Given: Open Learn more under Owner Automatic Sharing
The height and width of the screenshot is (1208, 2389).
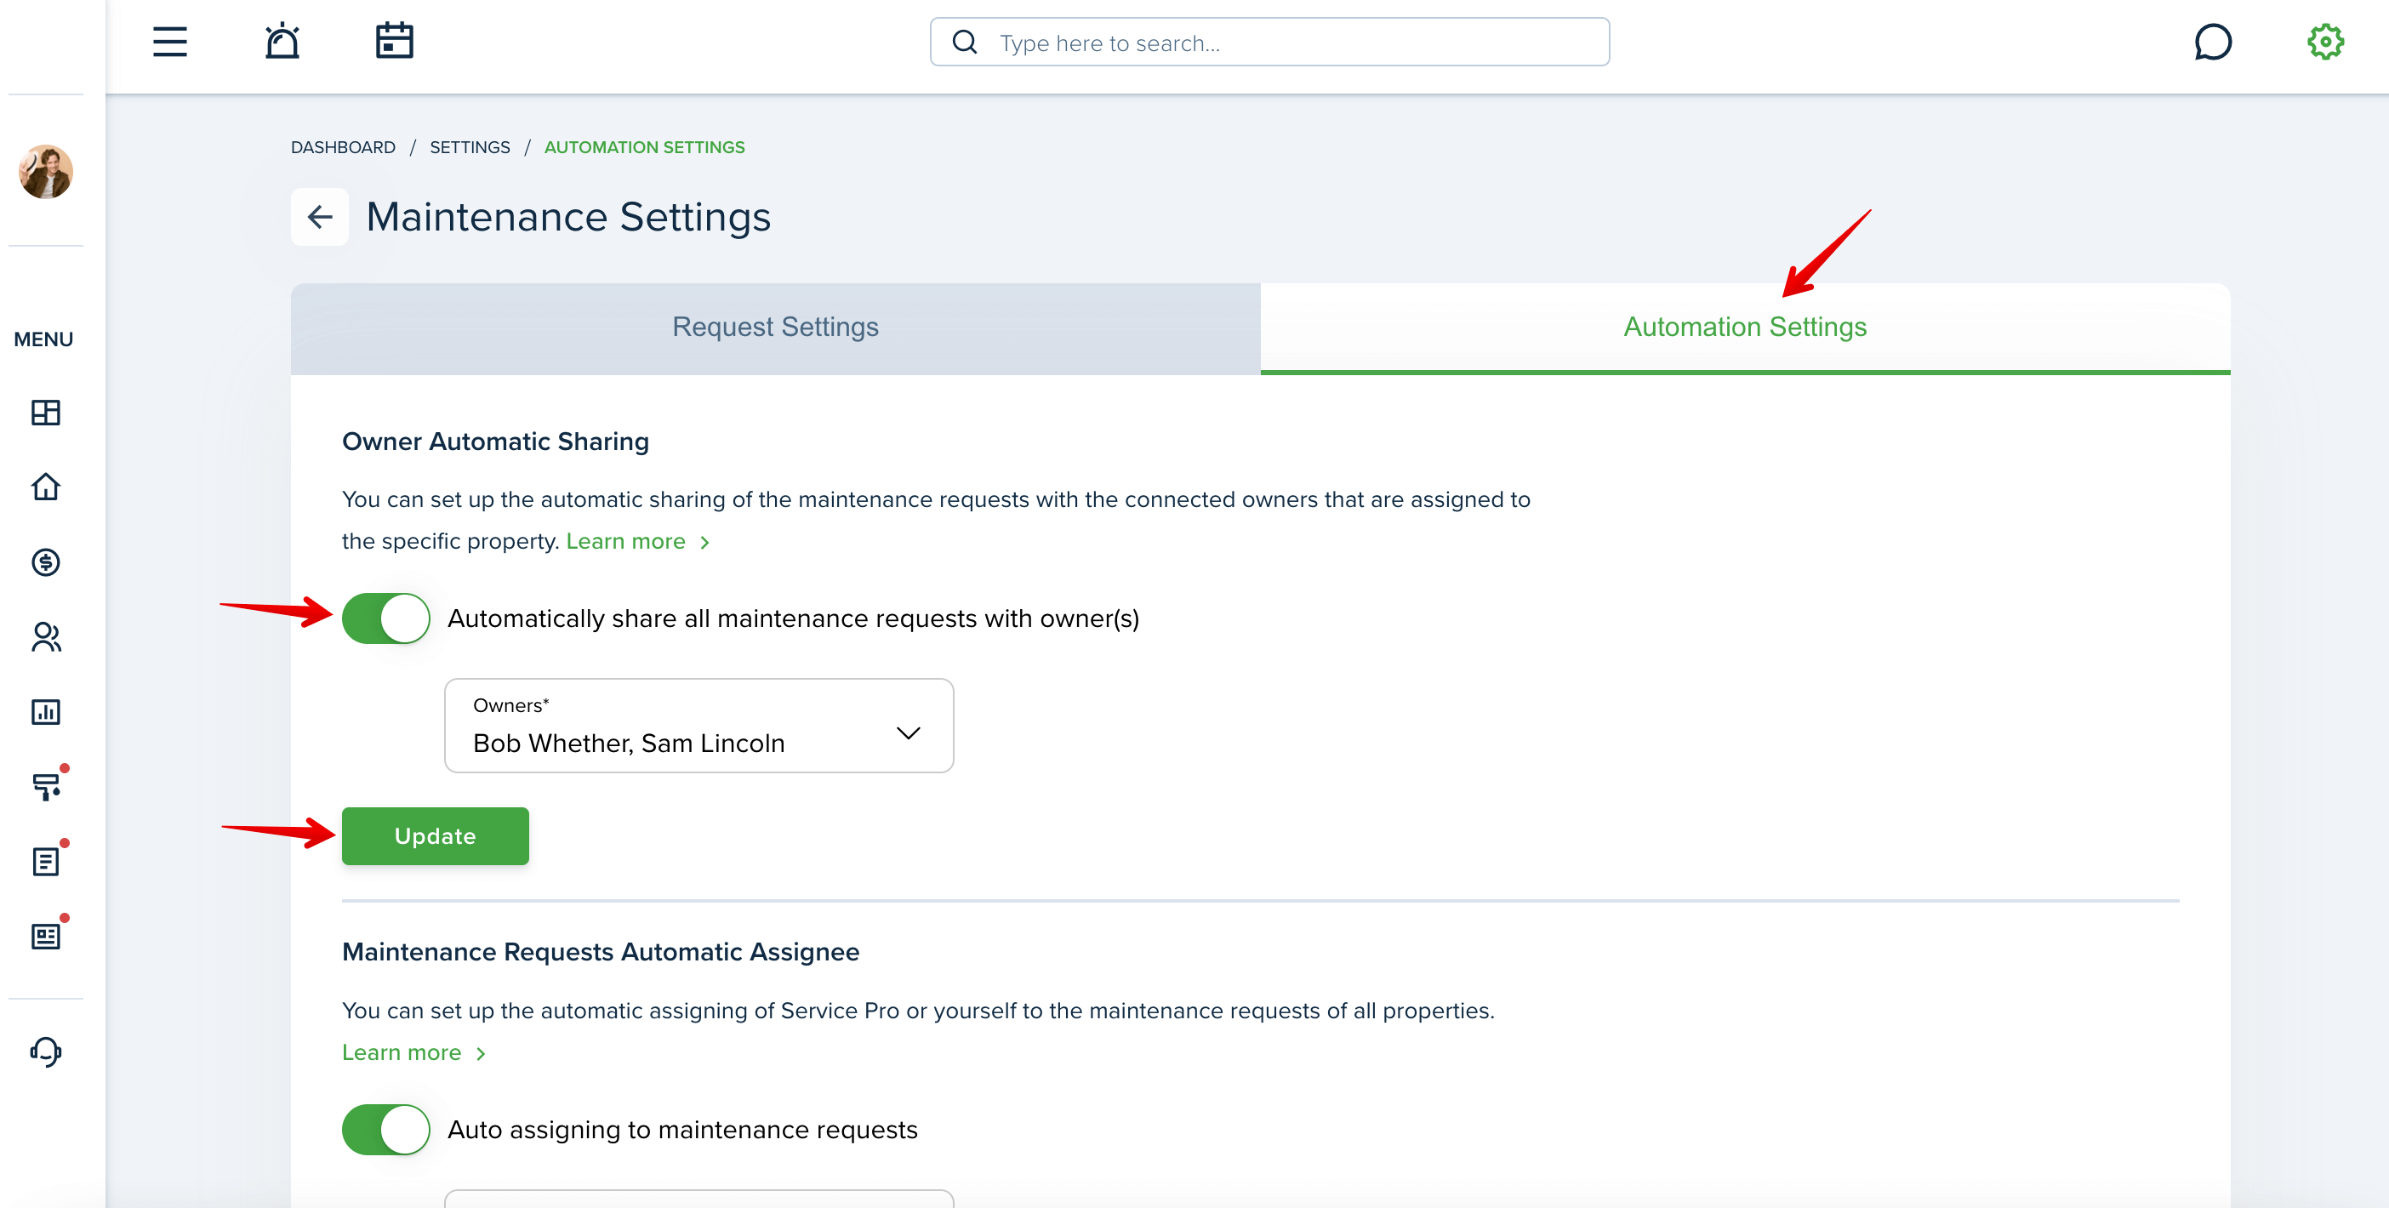Looking at the screenshot, I should point(637,541).
